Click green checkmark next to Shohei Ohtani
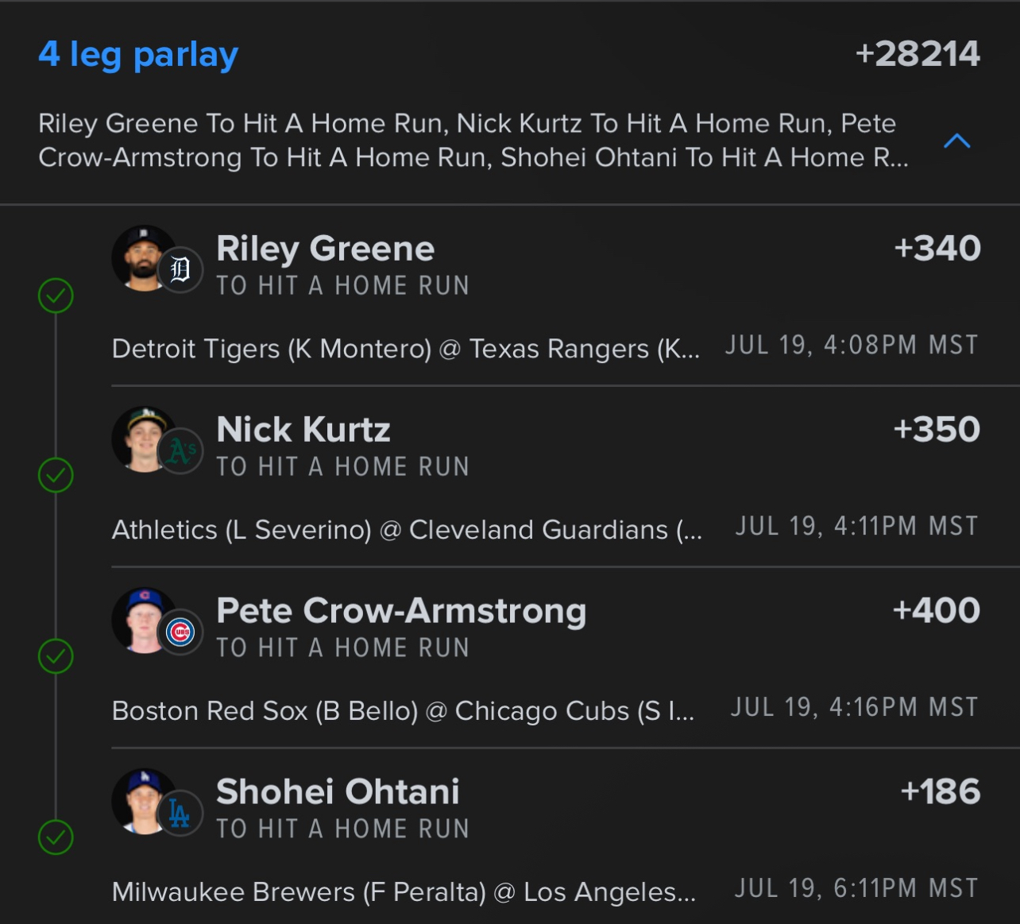 (x=56, y=837)
